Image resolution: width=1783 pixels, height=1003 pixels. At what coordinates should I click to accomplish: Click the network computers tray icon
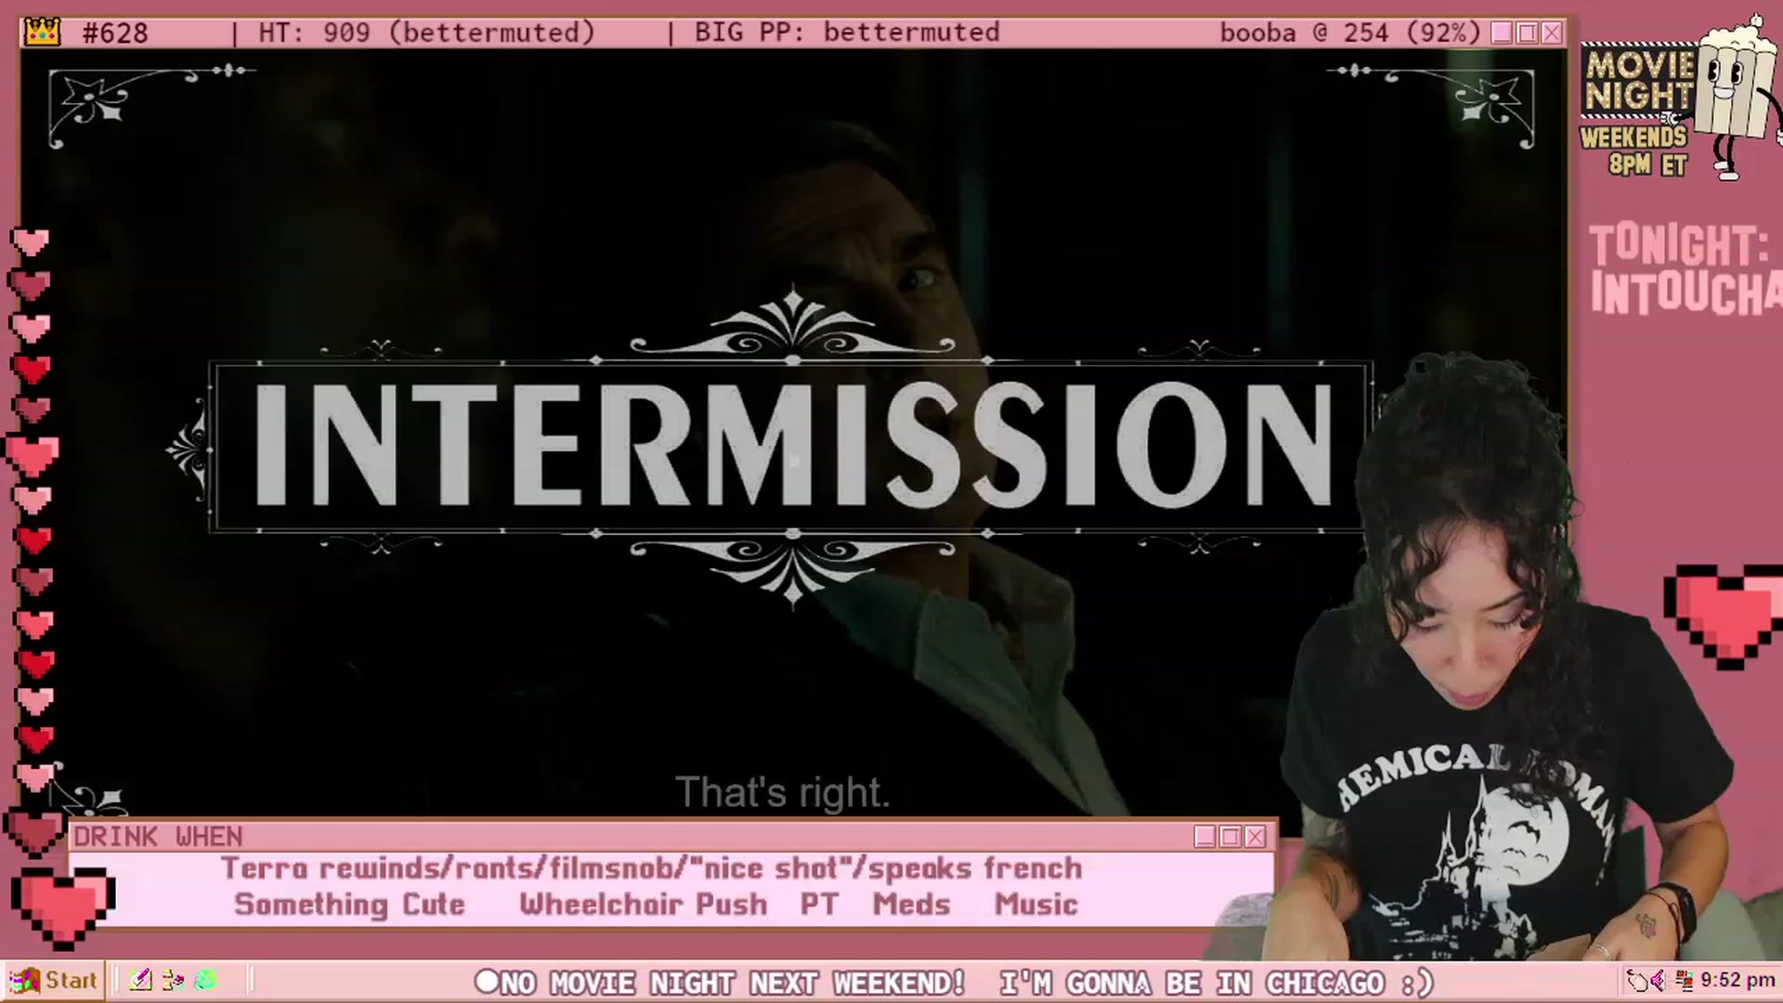tap(1683, 981)
